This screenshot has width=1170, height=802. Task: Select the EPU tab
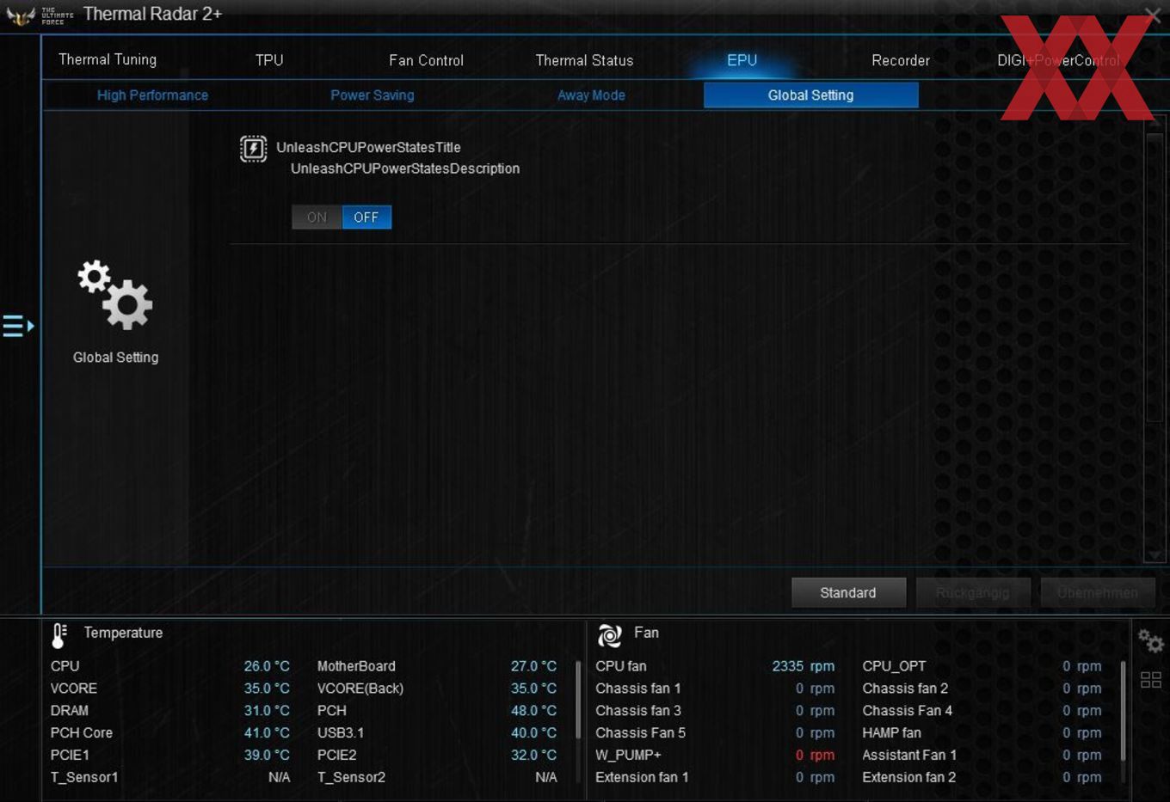pyautogui.click(x=742, y=60)
